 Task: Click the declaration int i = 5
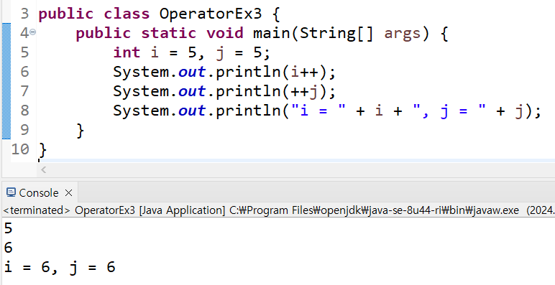point(155,52)
